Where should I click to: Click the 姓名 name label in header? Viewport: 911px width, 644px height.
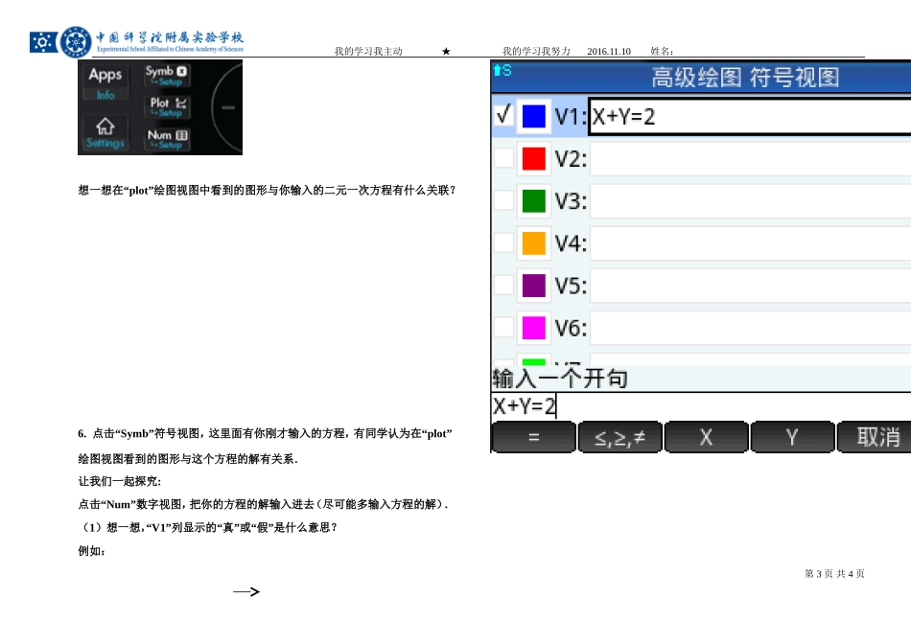(x=662, y=52)
